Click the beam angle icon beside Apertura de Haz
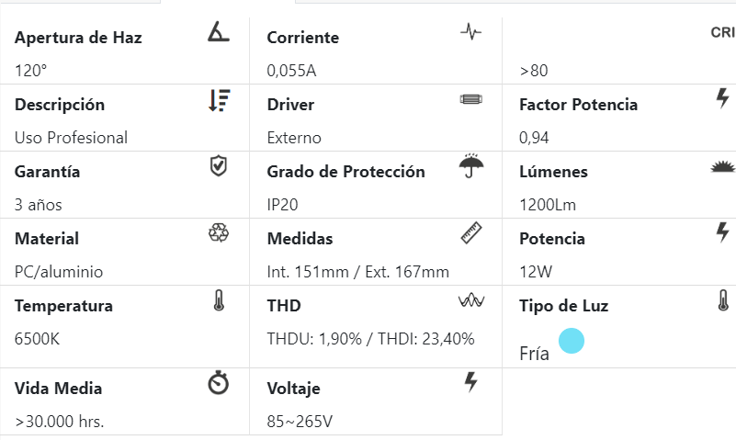Viewport: 736px width, 440px height. [218, 33]
